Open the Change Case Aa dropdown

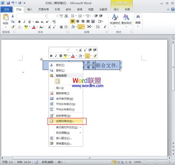pos(42,27)
